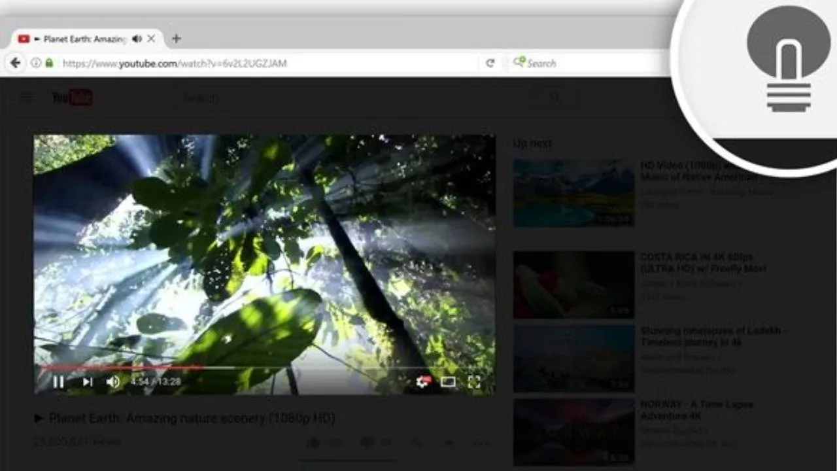Click the HD Video (1080p) title link

point(699,171)
